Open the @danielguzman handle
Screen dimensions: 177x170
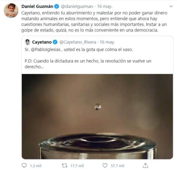coord(77,6)
